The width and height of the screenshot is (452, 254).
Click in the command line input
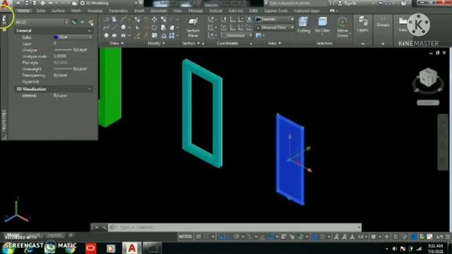point(234,227)
